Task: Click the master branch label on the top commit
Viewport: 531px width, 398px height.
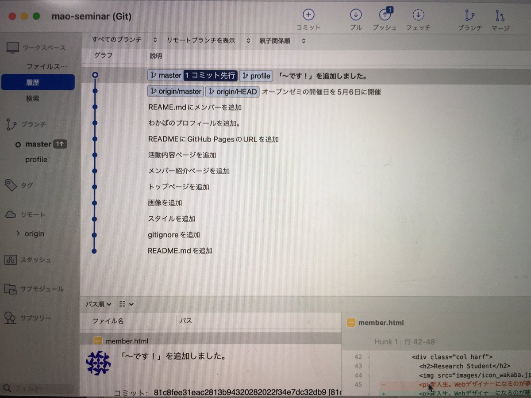Action: coord(165,75)
